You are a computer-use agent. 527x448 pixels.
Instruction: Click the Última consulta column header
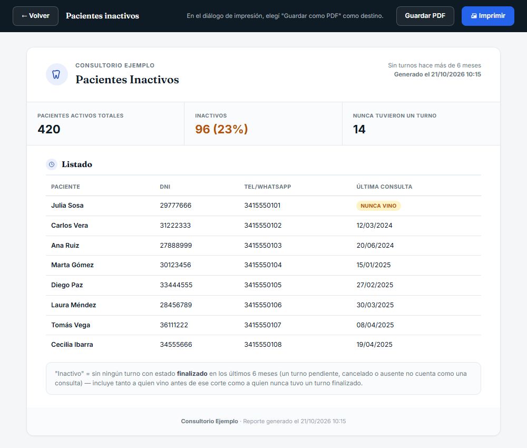[384, 187]
